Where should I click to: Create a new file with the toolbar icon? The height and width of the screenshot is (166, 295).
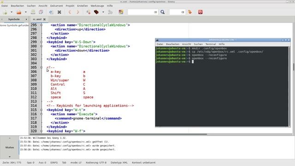pos(5,12)
